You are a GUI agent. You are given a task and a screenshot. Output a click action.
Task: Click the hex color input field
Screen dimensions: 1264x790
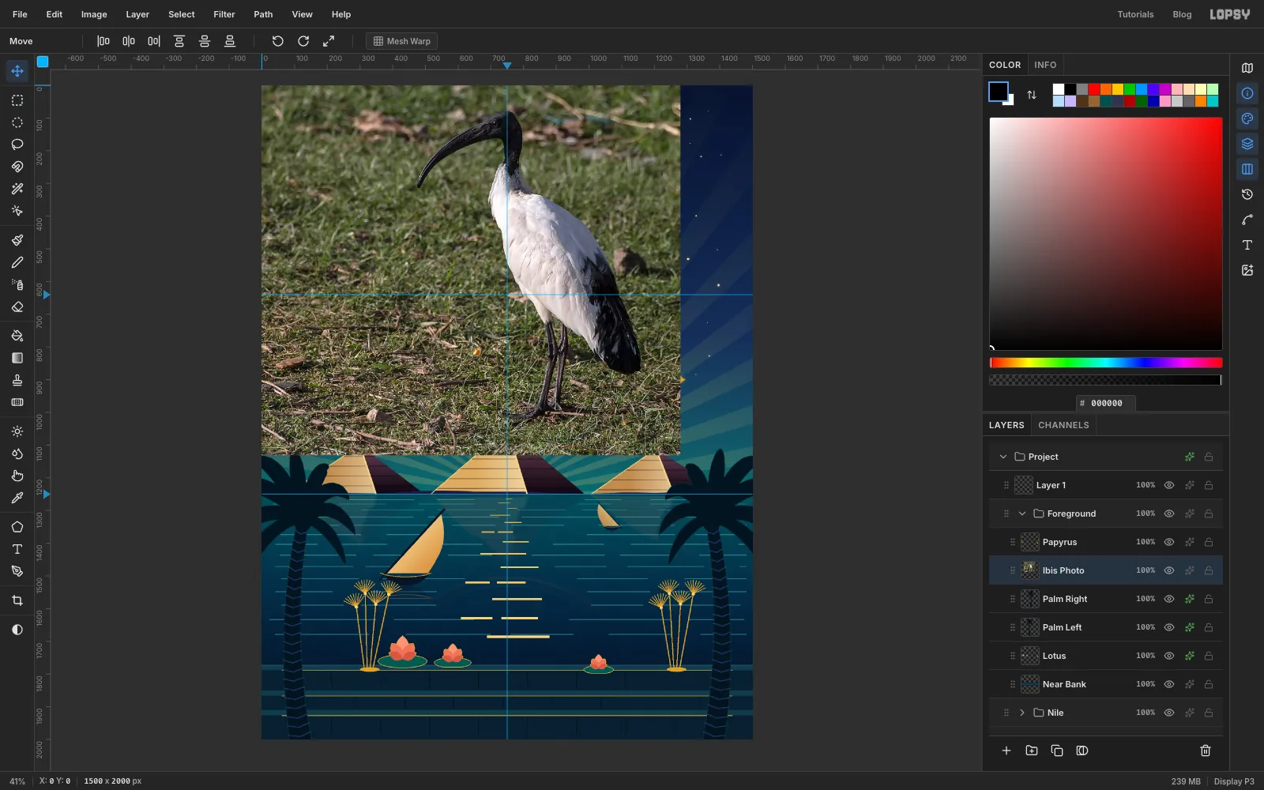[x=1106, y=403]
